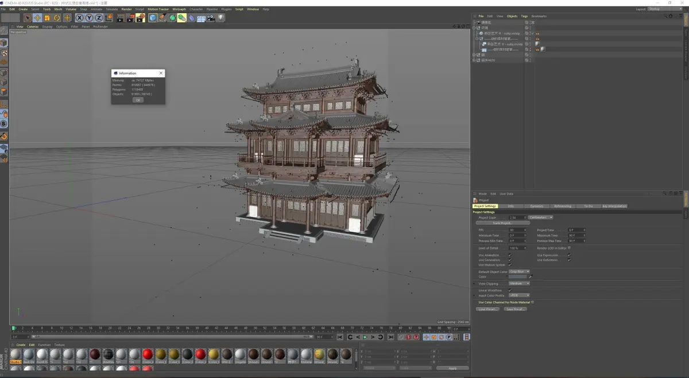Select the first red material sphere
689x378 pixels.
148,354
